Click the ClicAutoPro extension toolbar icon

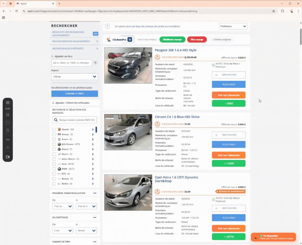pos(292,11)
